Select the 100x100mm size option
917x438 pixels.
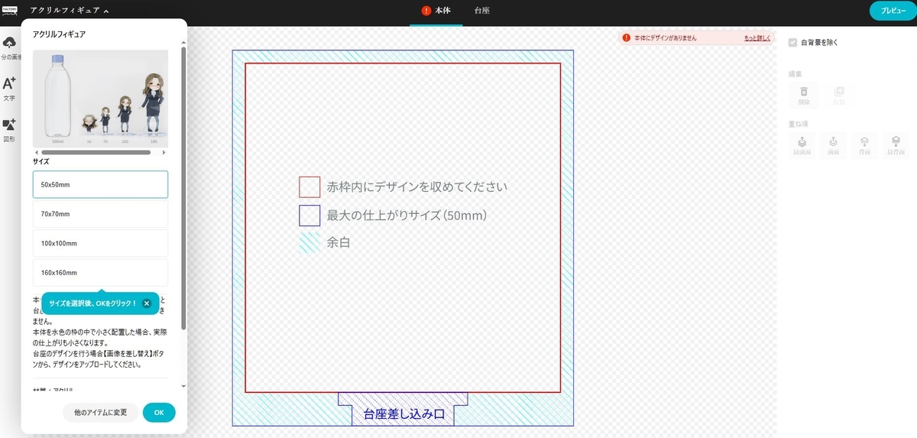click(100, 243)
